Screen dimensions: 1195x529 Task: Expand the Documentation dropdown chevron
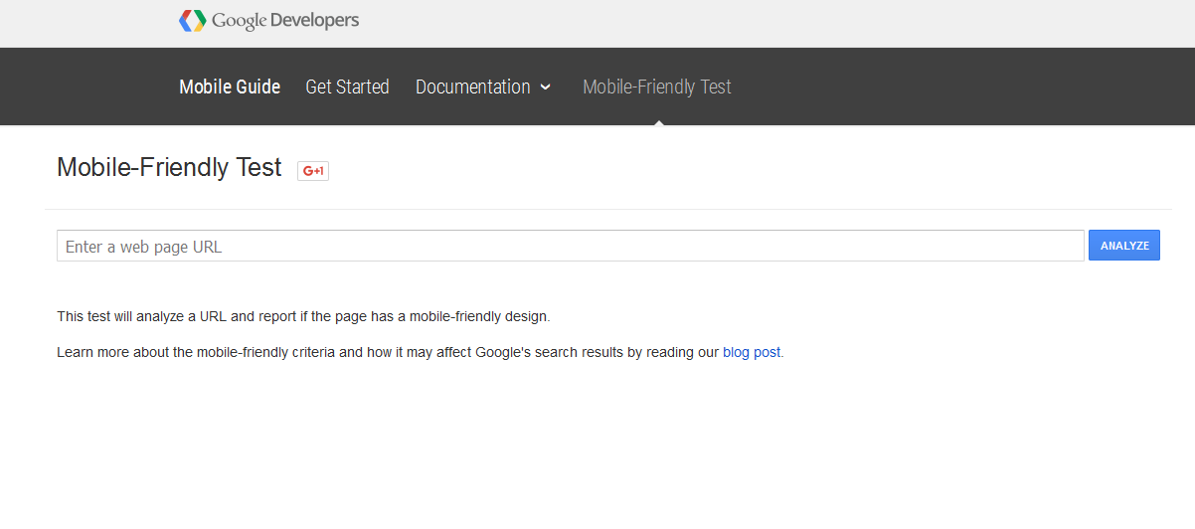coord(545,88)
